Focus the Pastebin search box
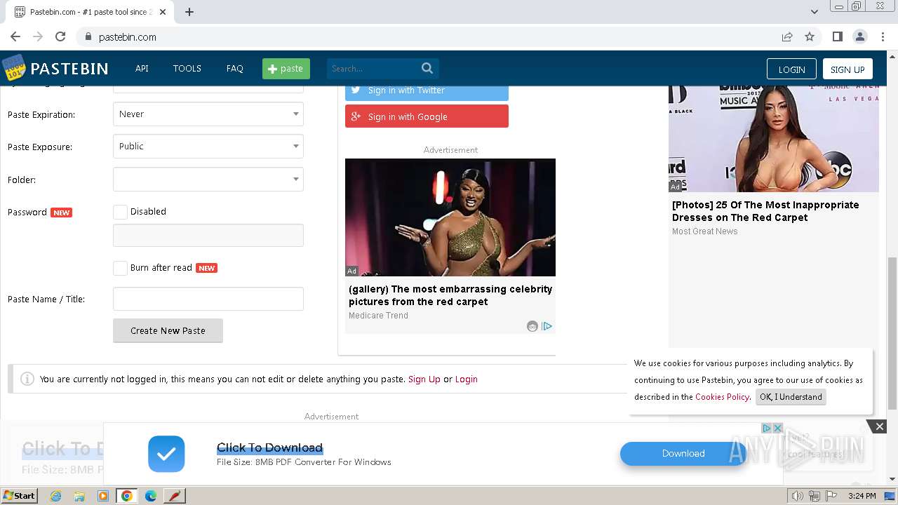898x505 pixels. (x=373, y=68)
